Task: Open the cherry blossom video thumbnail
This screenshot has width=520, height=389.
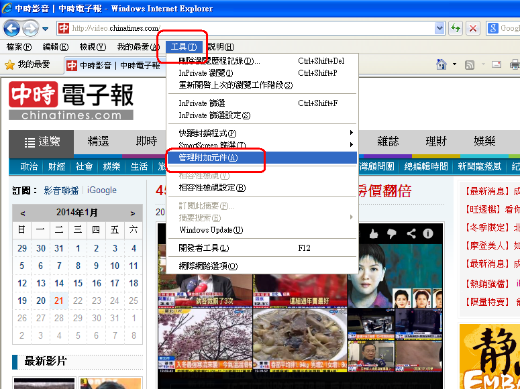Action: 205,341
